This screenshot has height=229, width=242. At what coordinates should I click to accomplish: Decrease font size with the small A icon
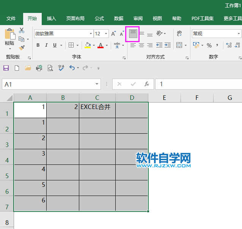(x=122, y=33)
